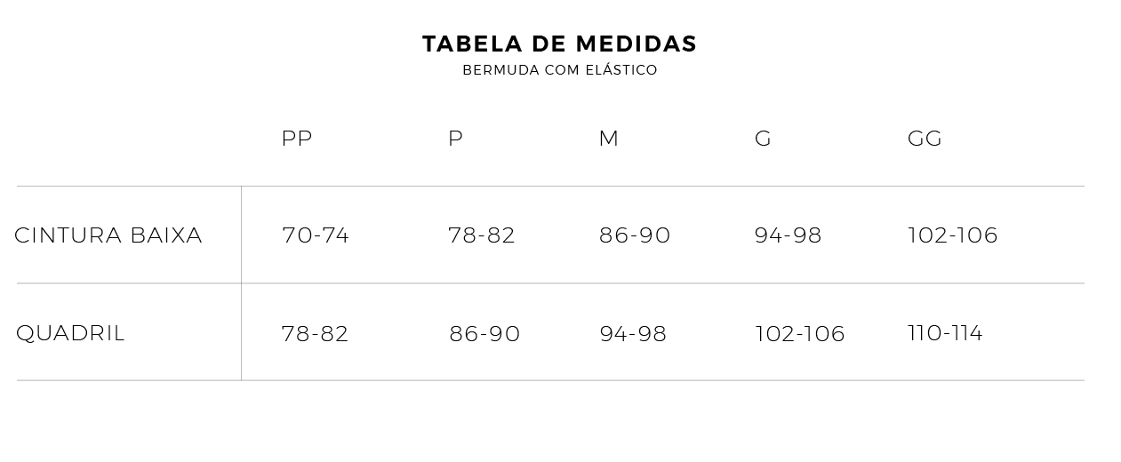
Task: Select the P size column header
Action: (455, 139)
